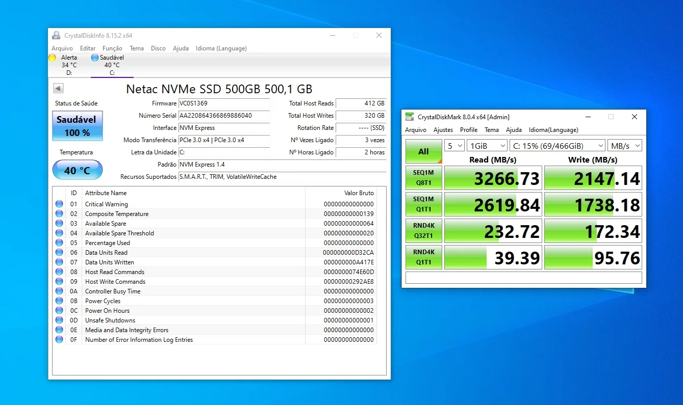Click the Valor Bruto column header
This screenshot has width=683, height=405.
pyautogui.click(x=341, y=193)
